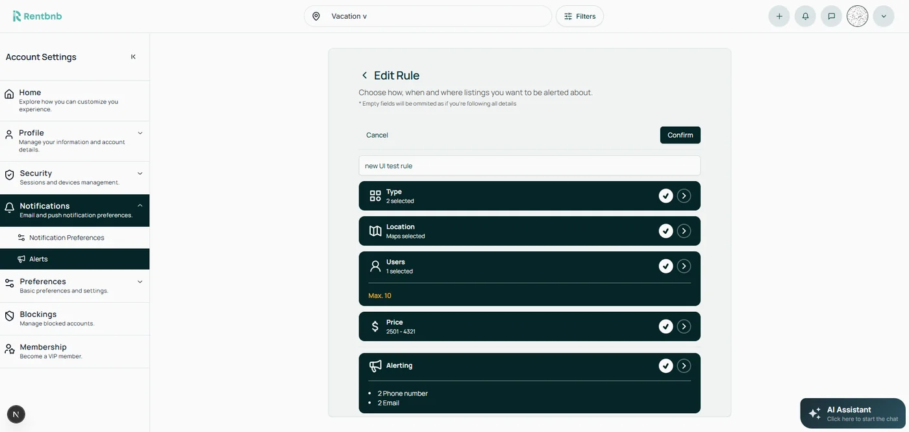Go back using Edit Rule arrow
909x432 pixels.
364,75
